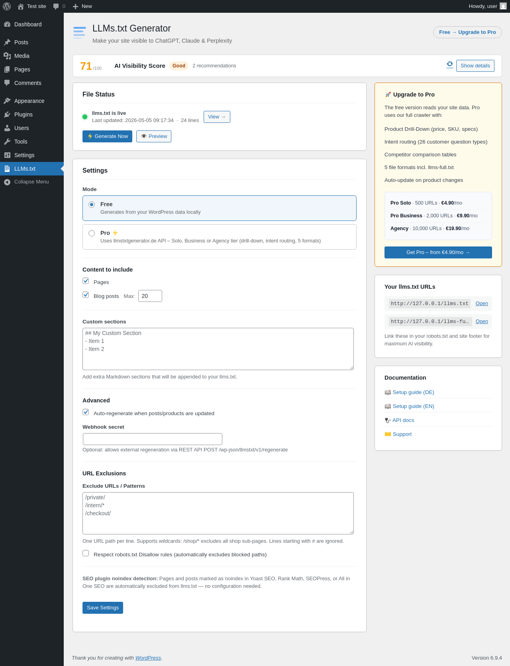
Task: Select the Pro mode radio button
Action: [x=92, y=233]
